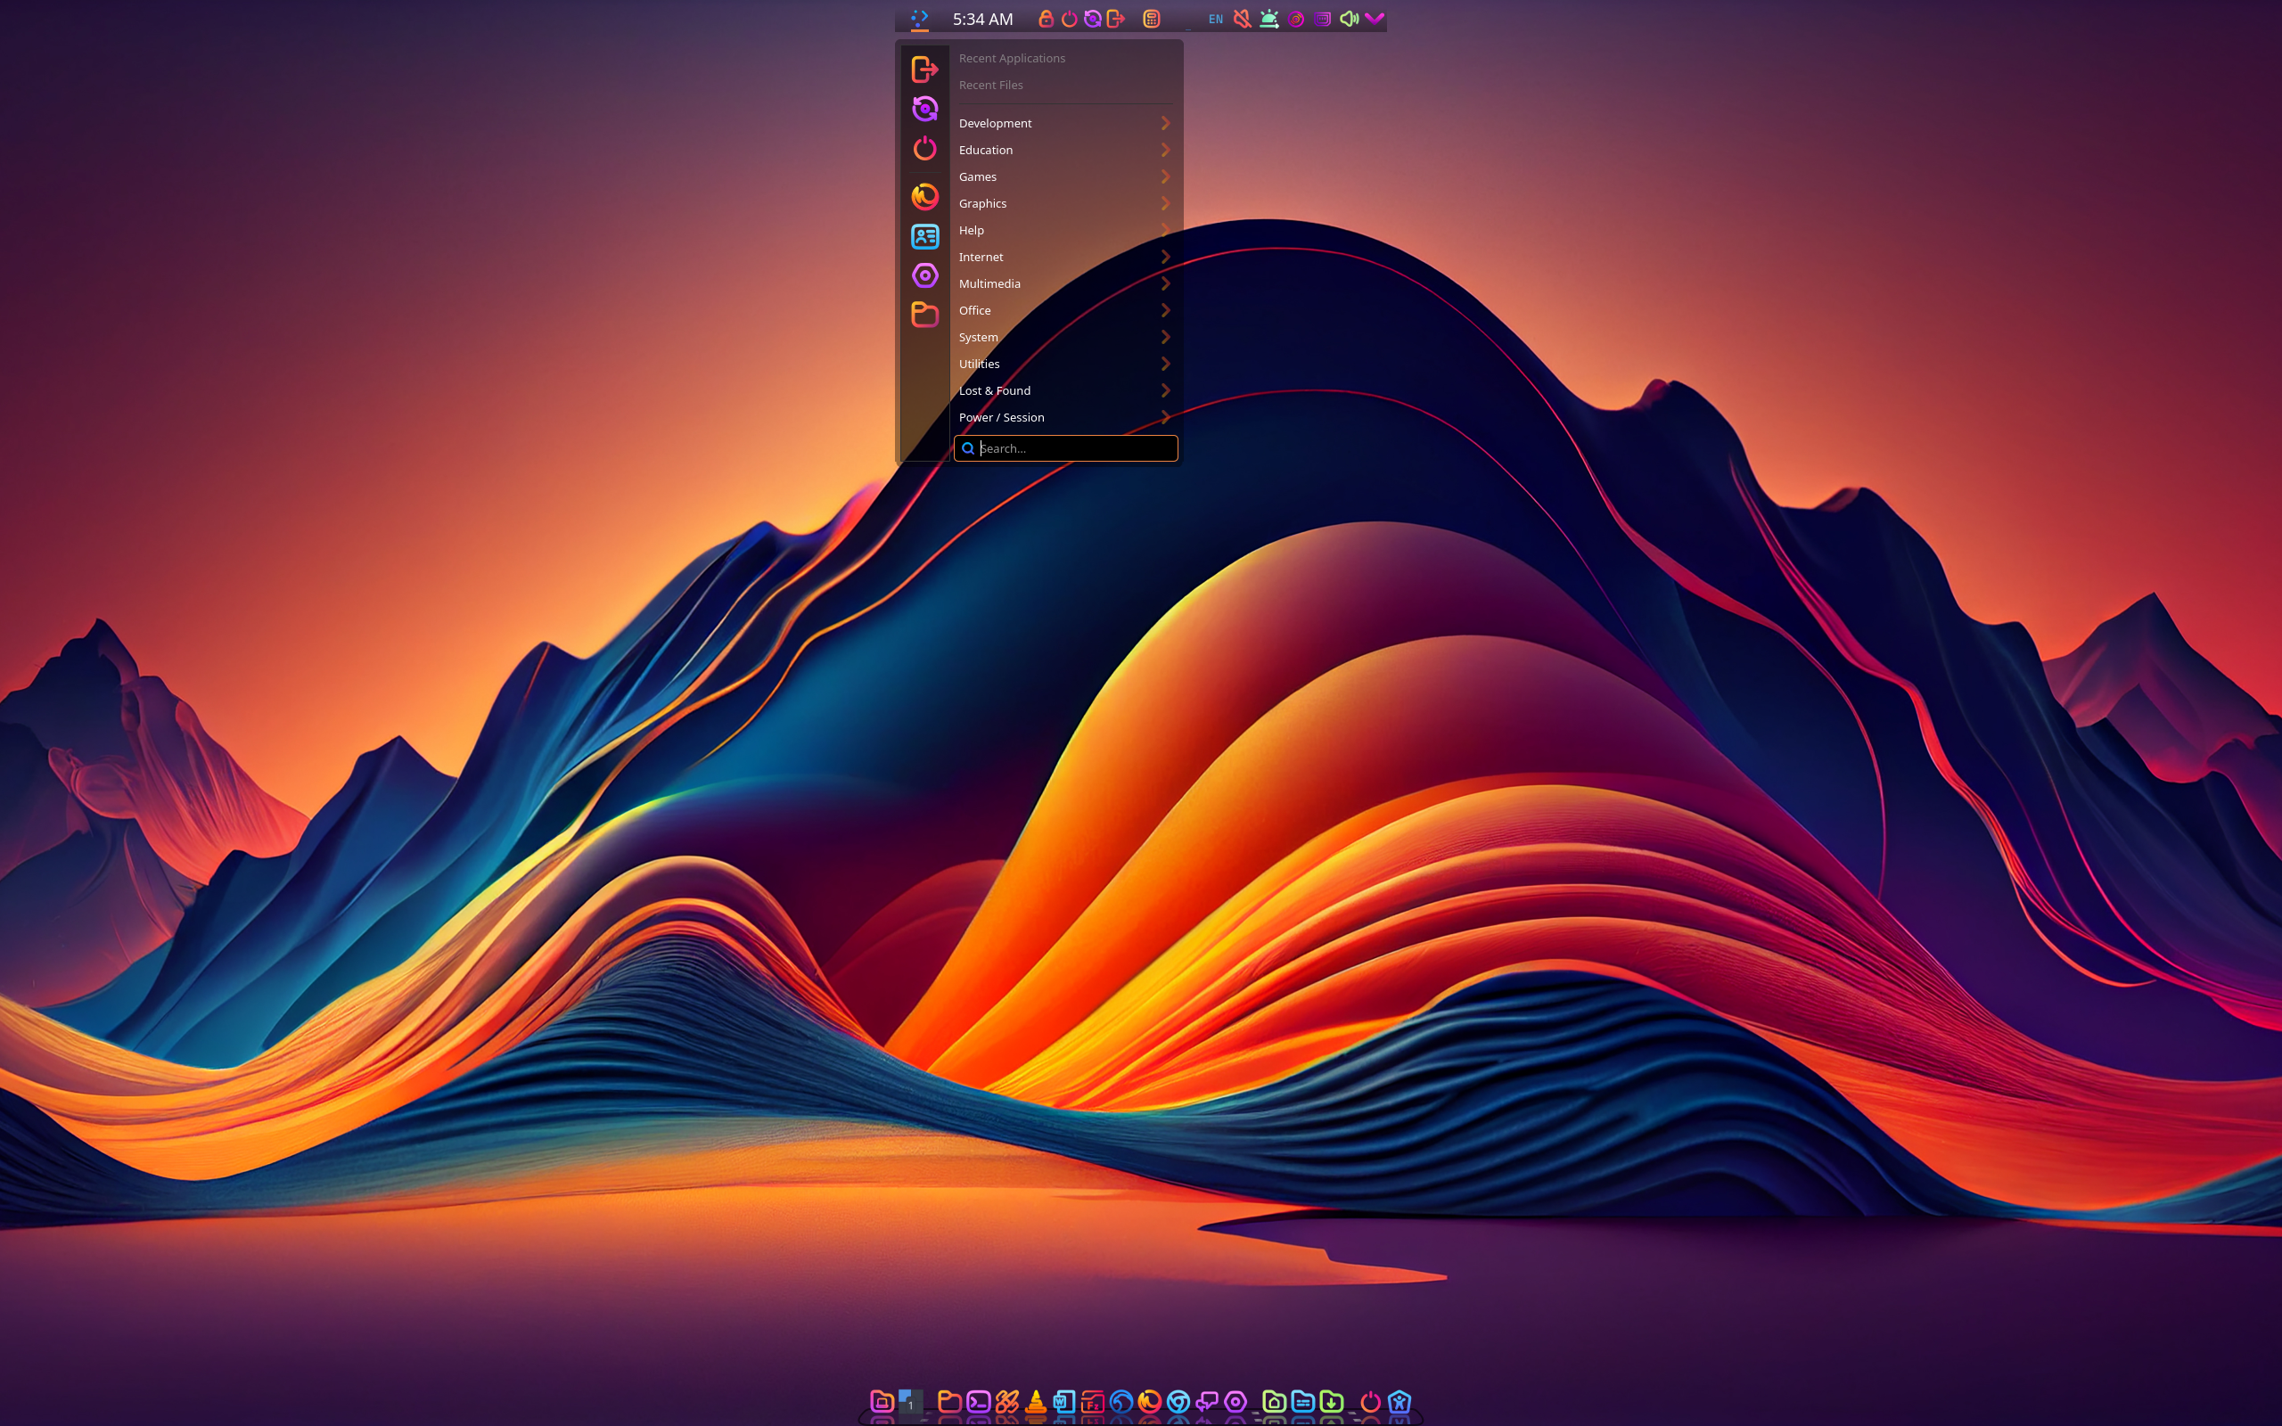Click the 5:34 AM clock
This screenshot has width=2282, height=1426.
(x=982, y=19)
